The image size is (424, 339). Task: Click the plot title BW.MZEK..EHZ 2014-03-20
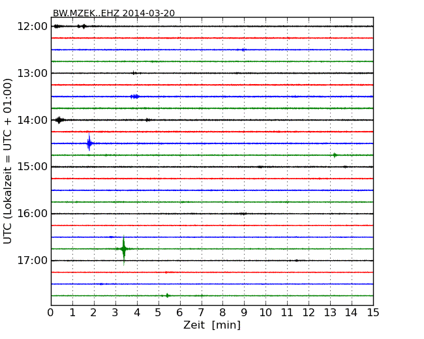114,13
